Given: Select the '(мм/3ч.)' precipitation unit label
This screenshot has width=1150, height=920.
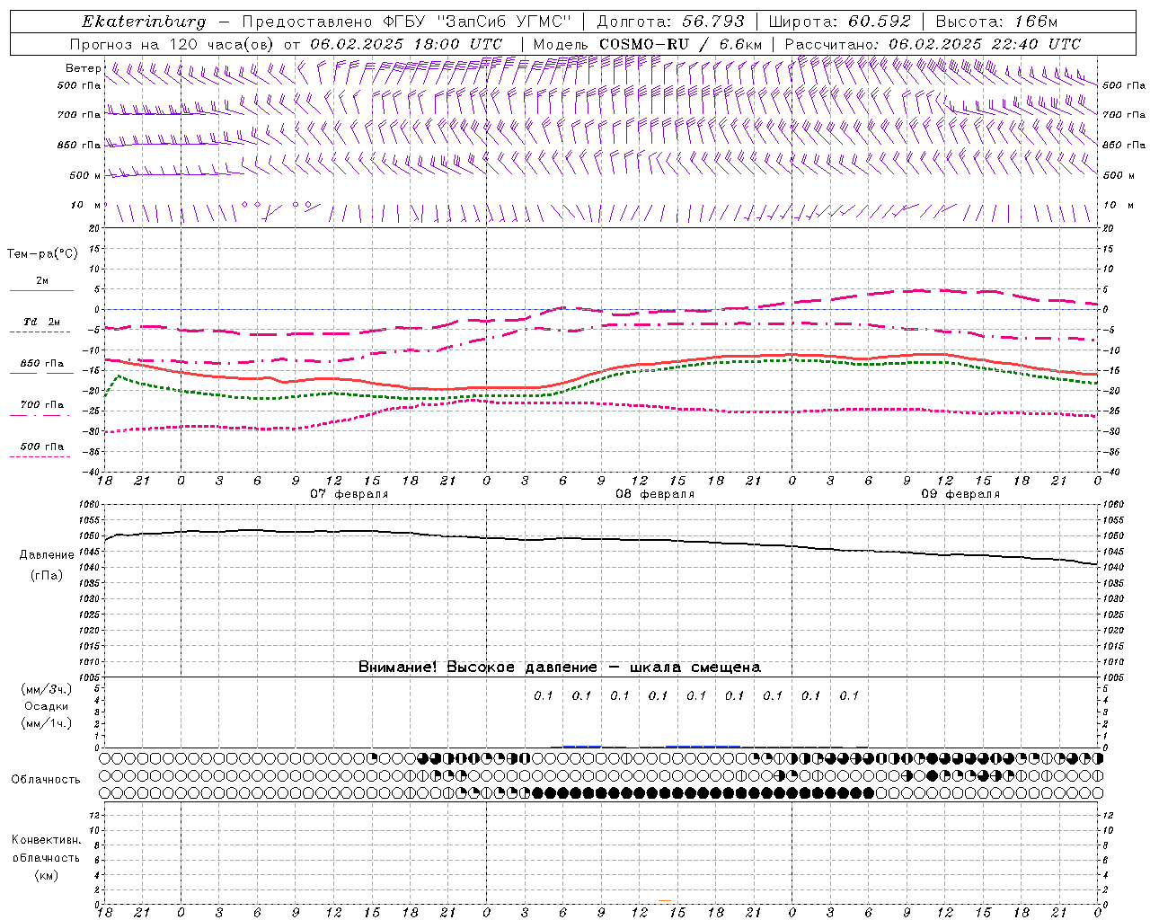Looking at the screenshot, I should 47,689.
